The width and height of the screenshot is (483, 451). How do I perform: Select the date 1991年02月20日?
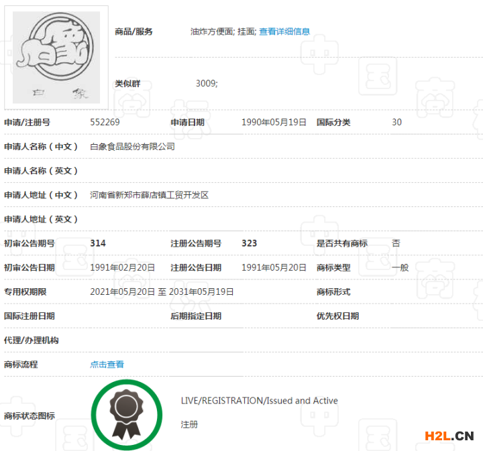pos(122,267)
